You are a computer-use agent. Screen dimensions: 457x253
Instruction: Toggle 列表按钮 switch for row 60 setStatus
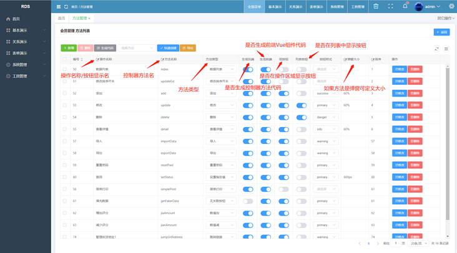pos(301,177)
